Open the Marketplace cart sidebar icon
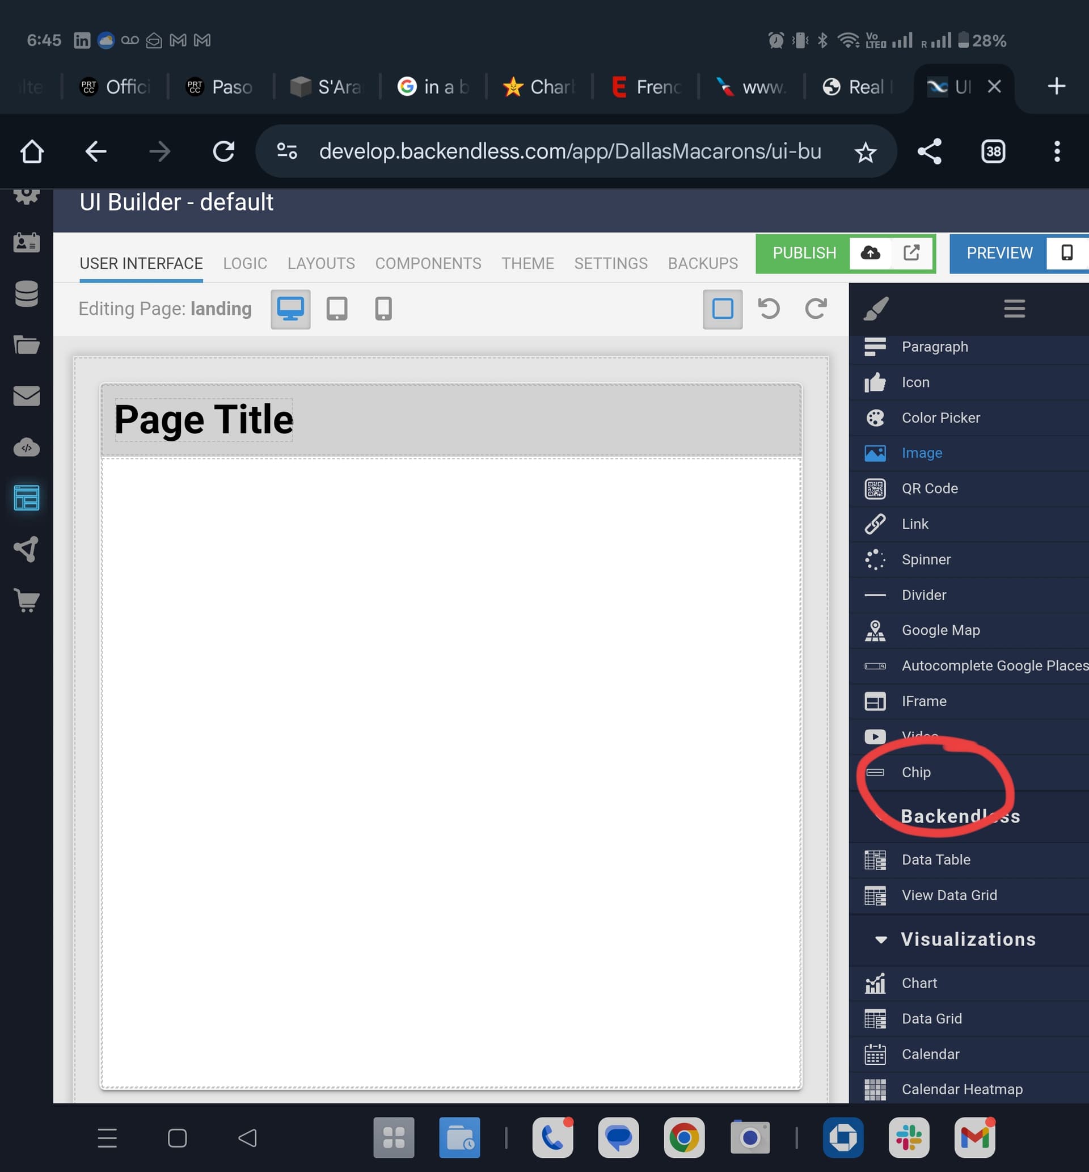1089x1172 pixels. (x=27, y=600)
